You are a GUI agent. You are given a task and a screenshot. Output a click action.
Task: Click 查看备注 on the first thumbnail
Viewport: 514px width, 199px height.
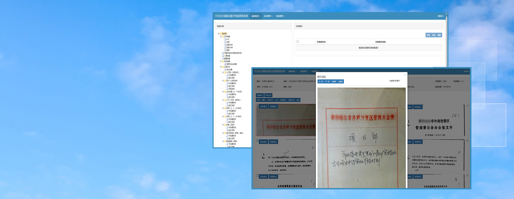[273, 107]
